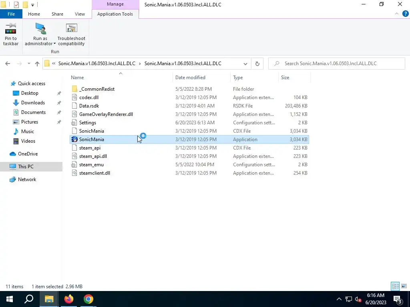Go back using the Back arrow
This screenshot has width=410, height=307.
[8, 64]
